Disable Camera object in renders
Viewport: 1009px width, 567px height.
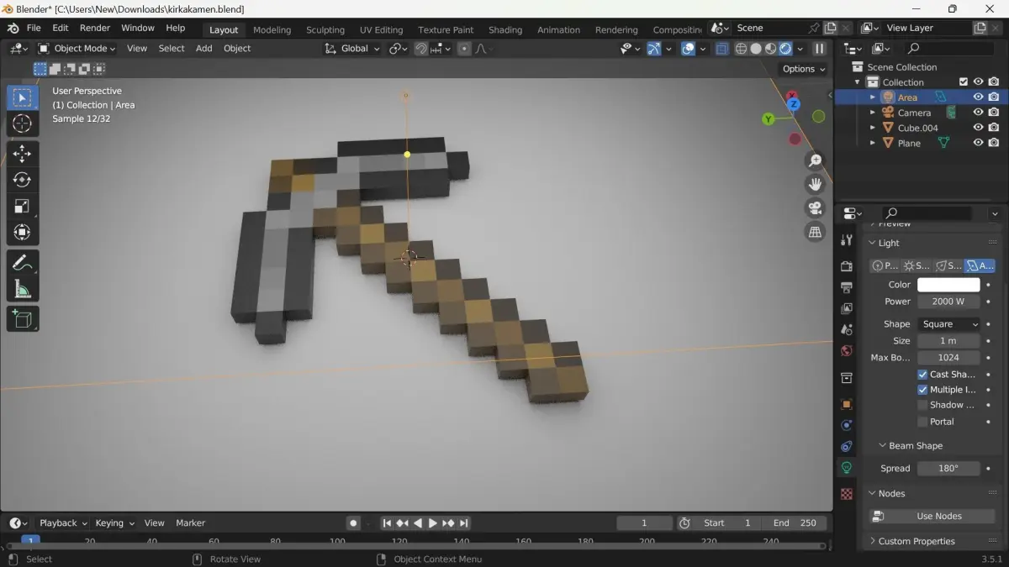[x=994, y=113]
